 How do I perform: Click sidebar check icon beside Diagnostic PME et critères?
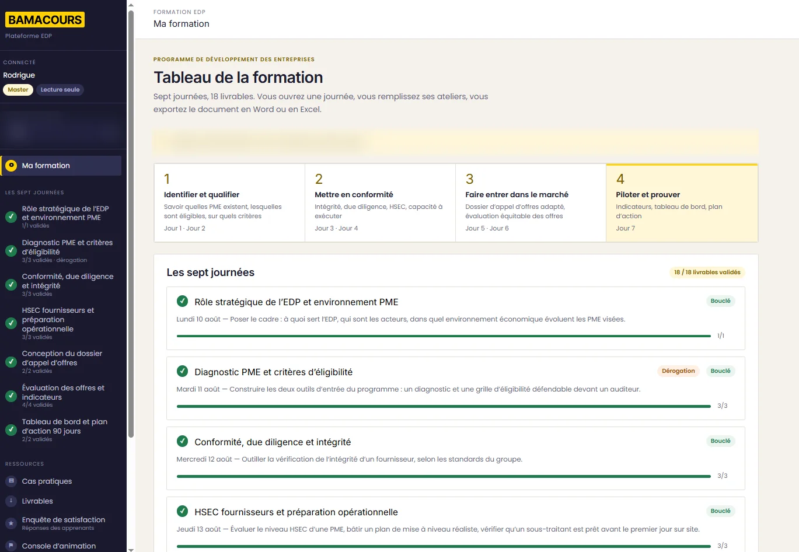[x=11, y=251]
